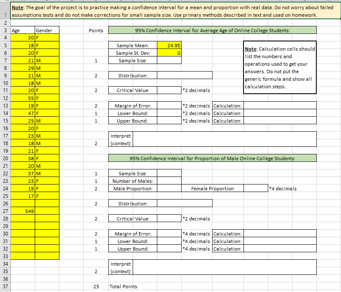
Task: Click Margin of Error Calculation cell for age
Action: 280,106
